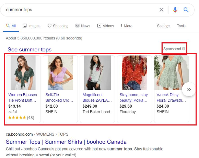Image resolution: width=199 pixels, height=158 pixels.
Task: Switch to the Shopping tab
Action: pyautogui.click(x=58, y=26)
